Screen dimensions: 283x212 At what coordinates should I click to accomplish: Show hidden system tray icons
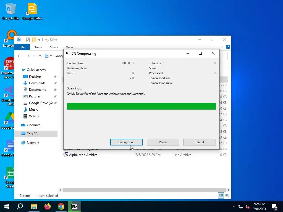click(x=234, y=206)
